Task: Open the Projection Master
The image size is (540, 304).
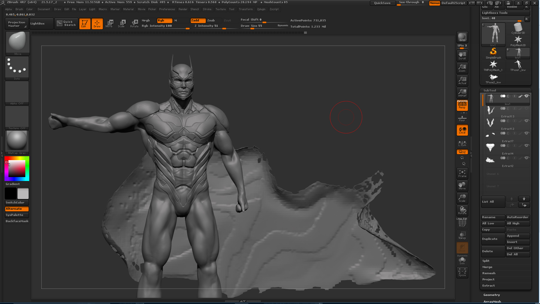Action: 17,24
